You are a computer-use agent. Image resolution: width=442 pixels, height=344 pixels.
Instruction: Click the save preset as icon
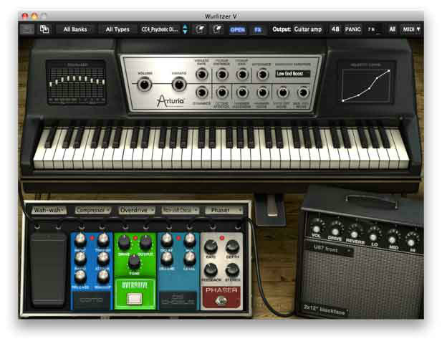[x=217, y=29]
